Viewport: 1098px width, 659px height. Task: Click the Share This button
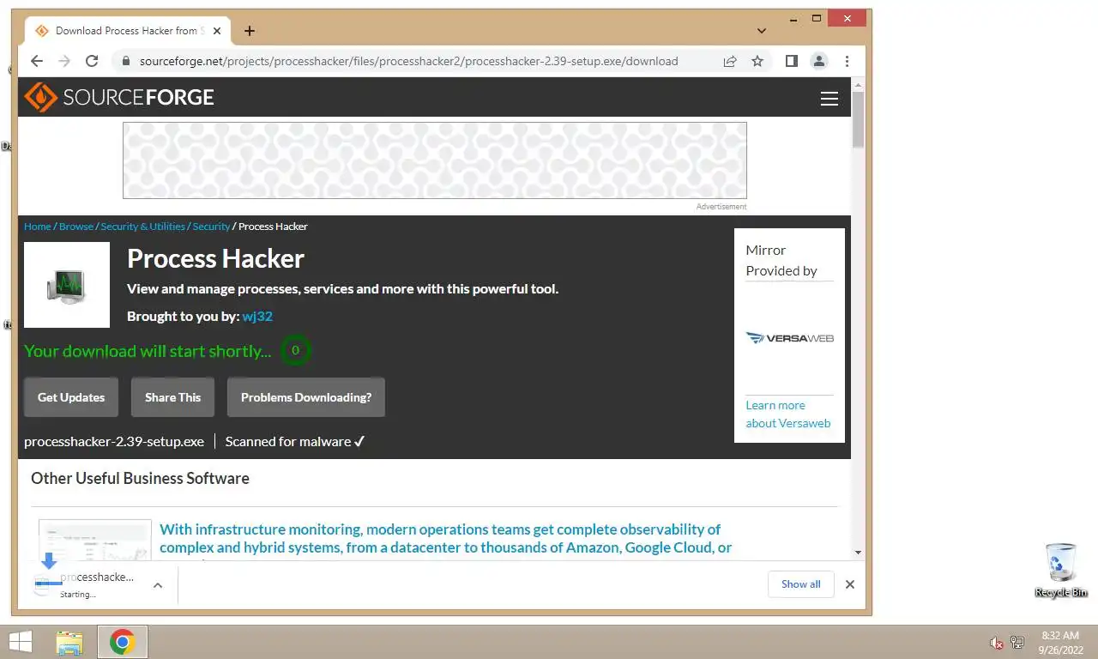pyautogui.click(x=172, y=397)
